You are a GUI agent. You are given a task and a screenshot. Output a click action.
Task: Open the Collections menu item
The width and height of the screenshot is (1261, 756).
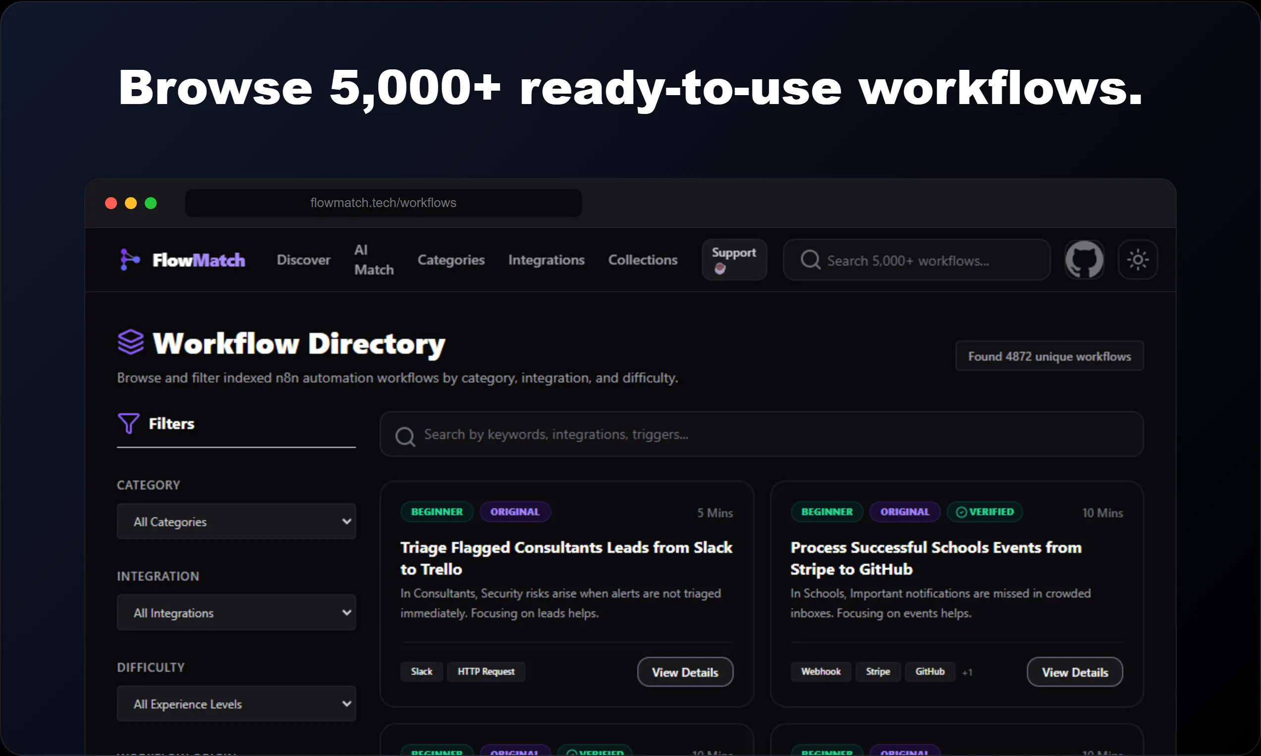pyautogui.click(x=643, y=260)
